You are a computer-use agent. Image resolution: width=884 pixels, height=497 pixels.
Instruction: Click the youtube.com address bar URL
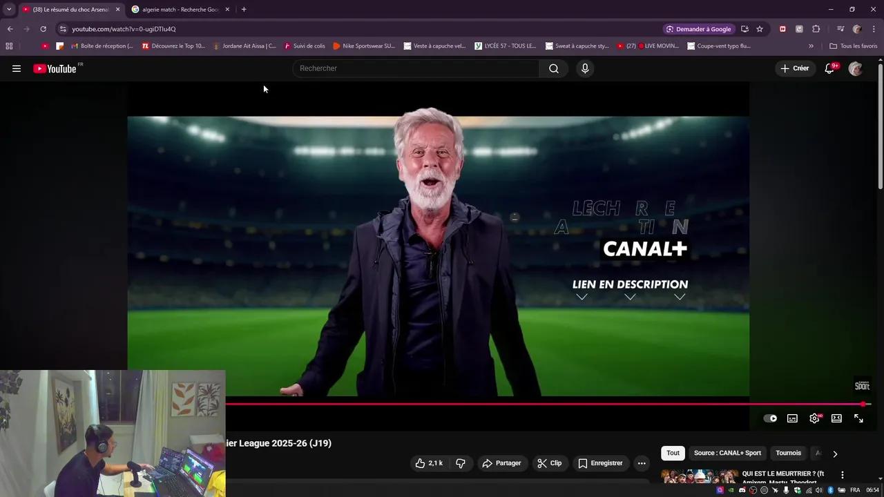pyautogui.click(x=124, y=29)
